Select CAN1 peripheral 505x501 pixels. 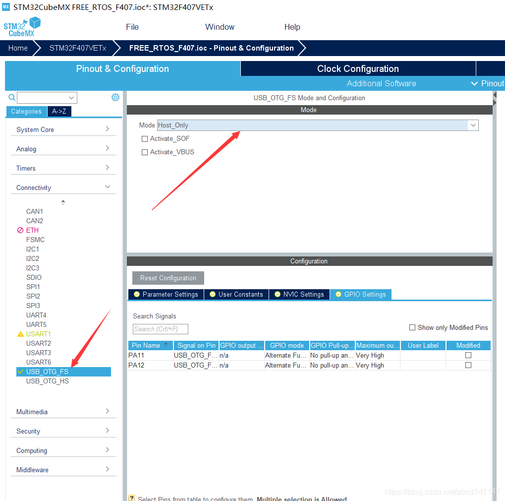coord(35,211)
